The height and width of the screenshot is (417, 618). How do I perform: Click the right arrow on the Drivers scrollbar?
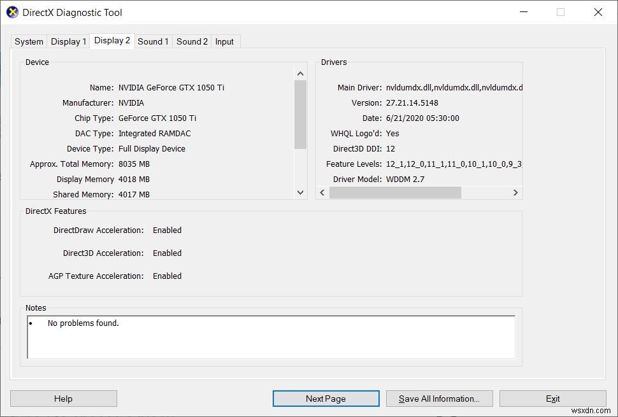[x=516, y=192]
